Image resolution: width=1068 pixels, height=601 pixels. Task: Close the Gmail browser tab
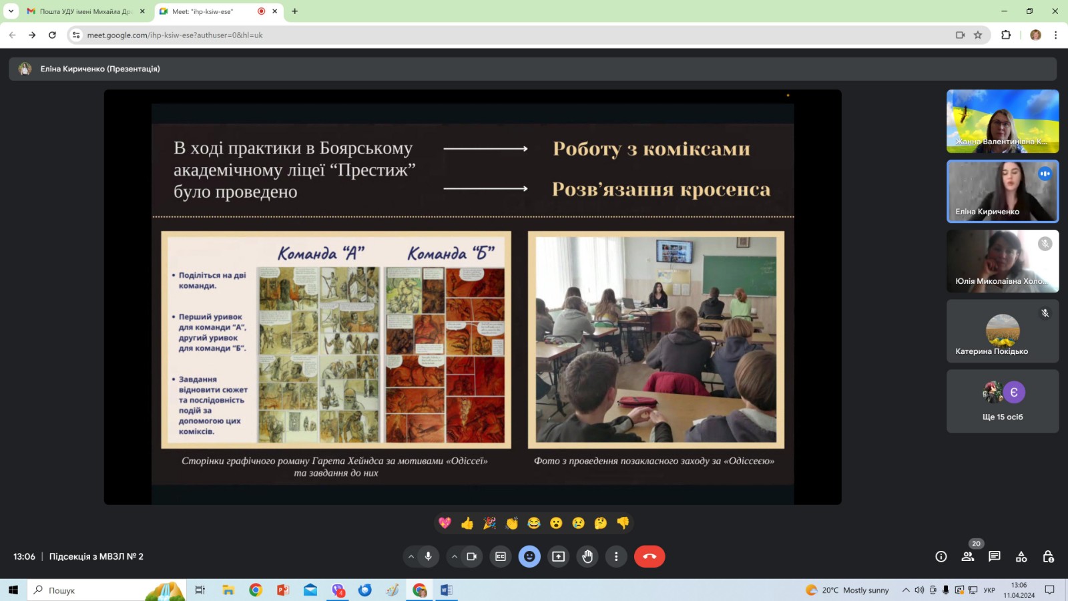[x=142, y=11]
